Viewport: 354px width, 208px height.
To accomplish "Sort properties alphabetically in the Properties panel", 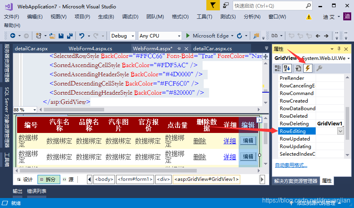I will coord(287,68).
